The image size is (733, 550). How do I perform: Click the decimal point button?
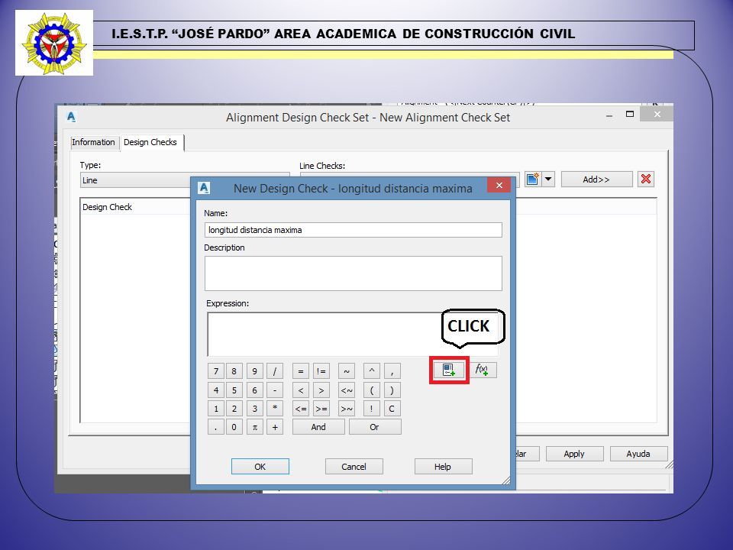(x=216, y=427)
